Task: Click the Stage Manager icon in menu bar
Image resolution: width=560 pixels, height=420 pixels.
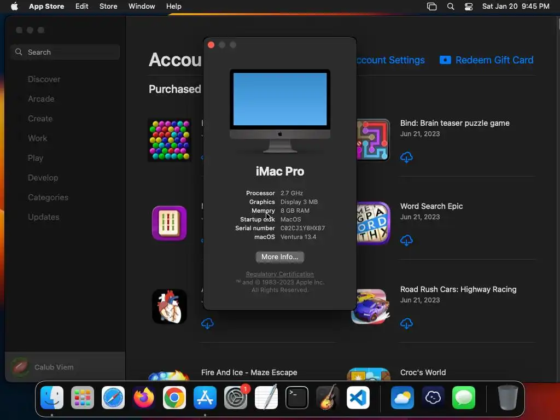Action: coord(432,7)
